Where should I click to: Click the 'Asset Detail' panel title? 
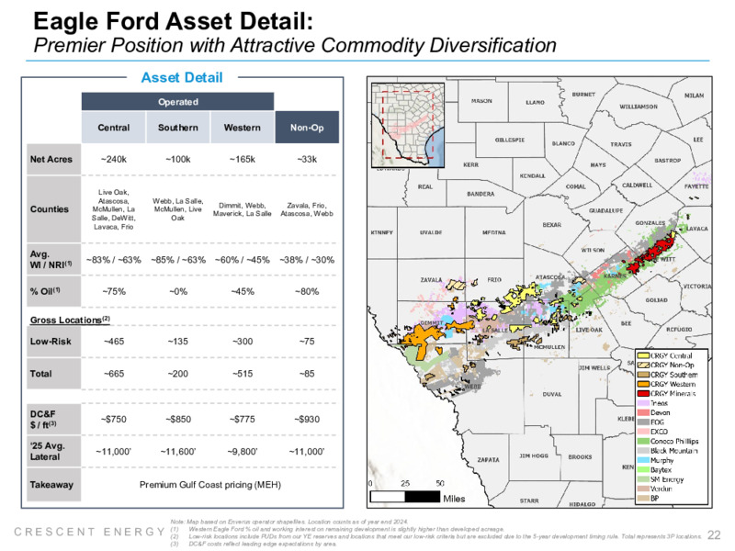point(182,78)
